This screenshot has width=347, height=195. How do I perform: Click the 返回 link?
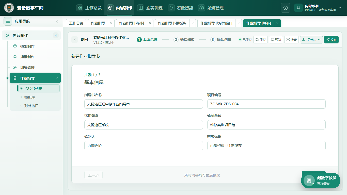coord(84,40)
